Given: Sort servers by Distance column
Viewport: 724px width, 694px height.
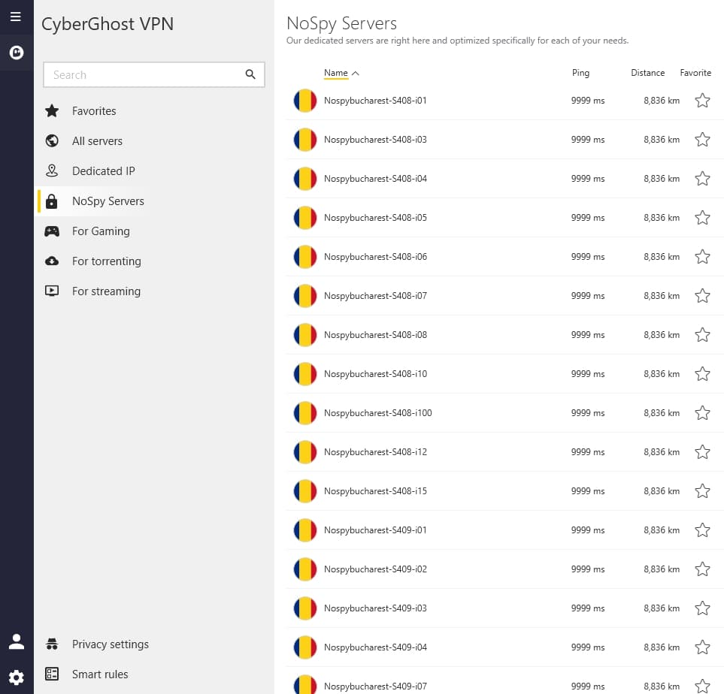Looking at the screenshot, I should pyautogui.click(x=647, y=73).
